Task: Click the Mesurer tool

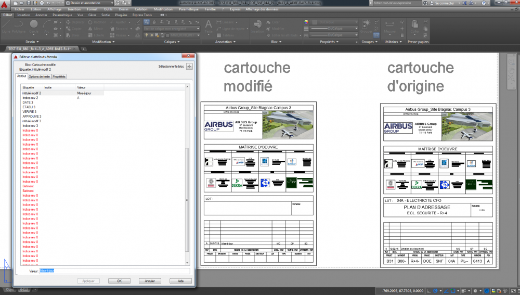Action: pos(389,27)
